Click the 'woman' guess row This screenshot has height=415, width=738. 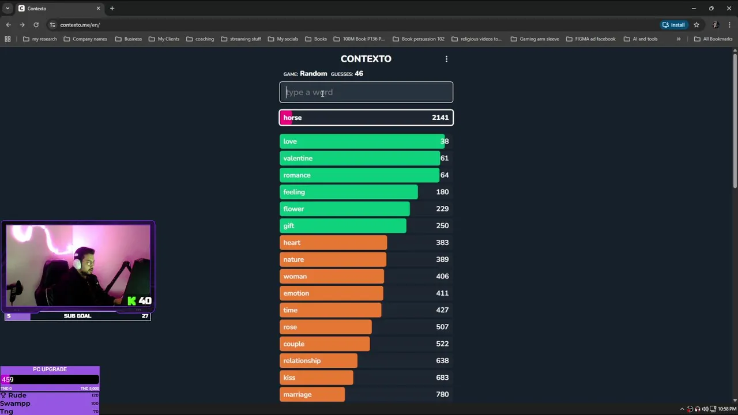[366, 276]
